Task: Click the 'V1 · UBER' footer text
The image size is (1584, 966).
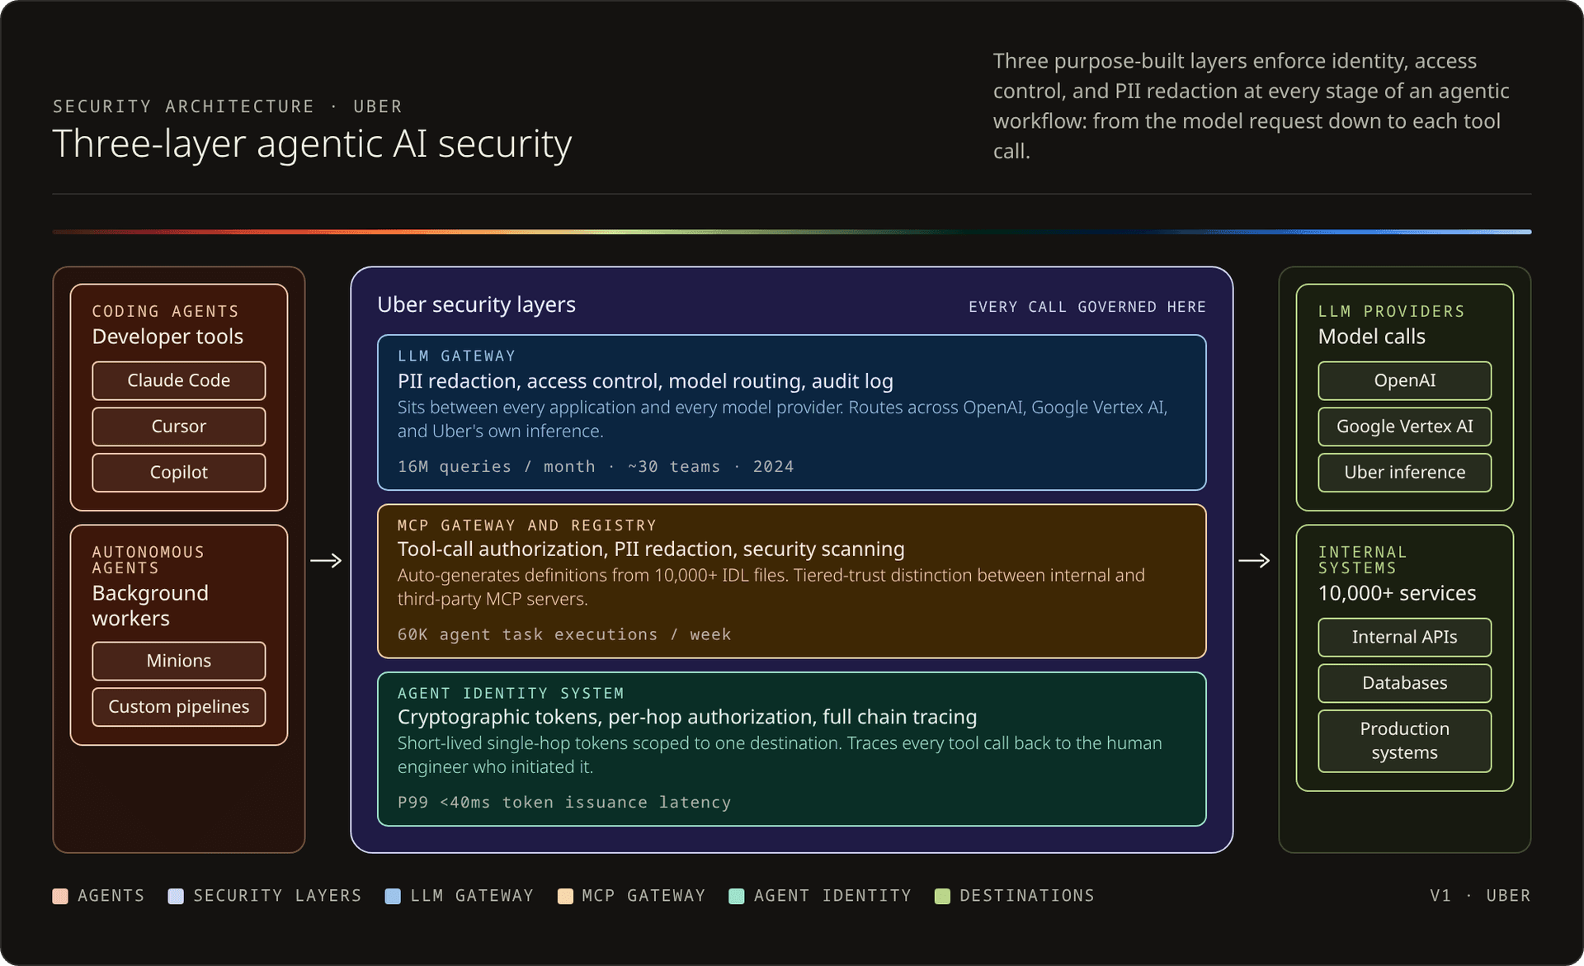Action: coord(1480,896)
